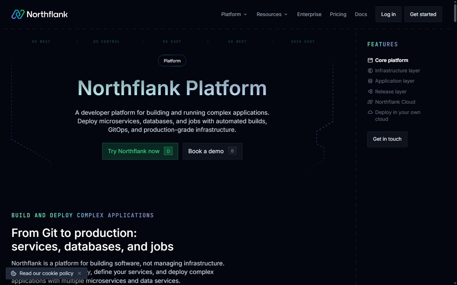Viewport: 457px width, 285px height.
Task: Click the FEATURES sidebar heading
Action: coord(382,45)
